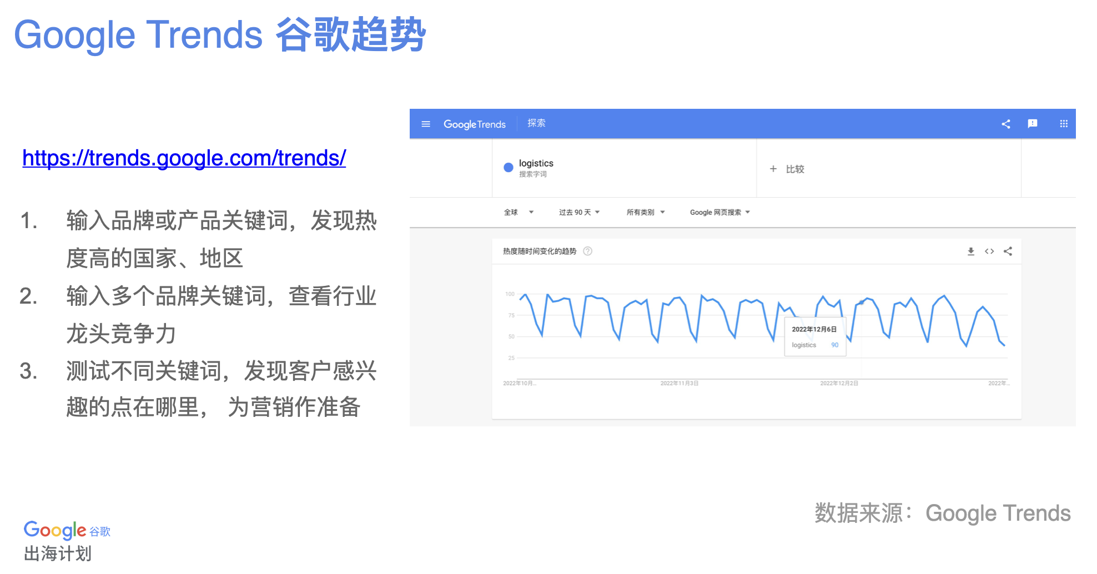
Task: Click the chart card share icon
Action: click(1008, 251)
